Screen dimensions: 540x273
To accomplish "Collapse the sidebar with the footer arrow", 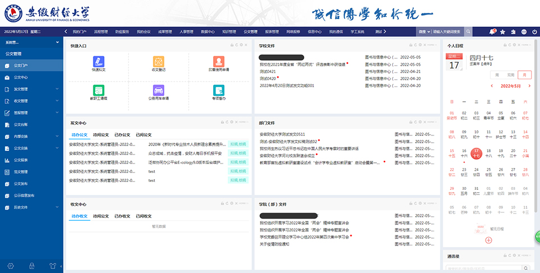I will coord(61,266).
